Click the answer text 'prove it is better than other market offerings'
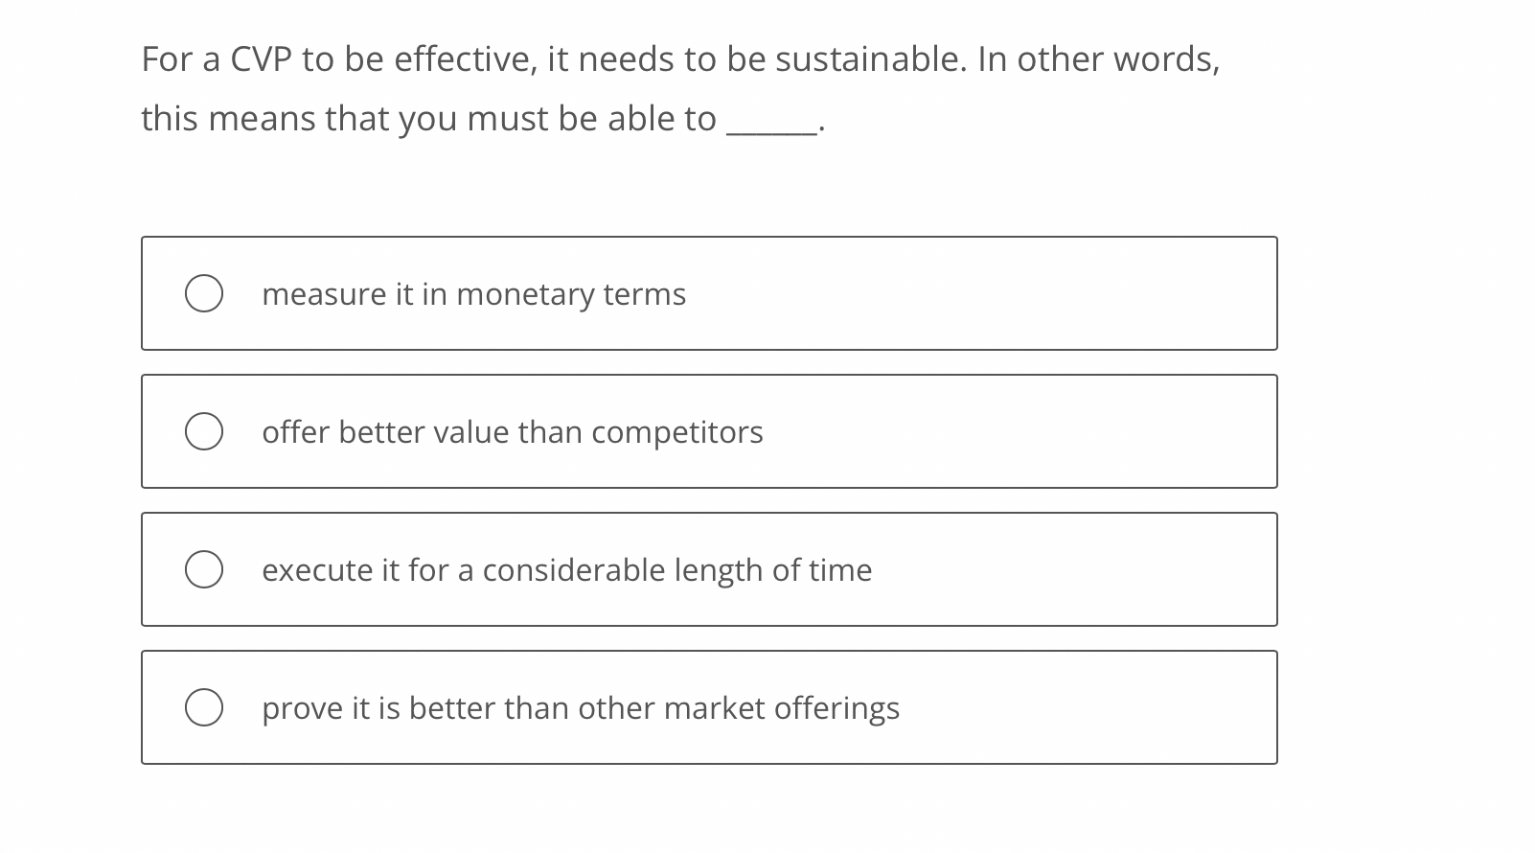1535x853 pixels. [x=580, y=708]
